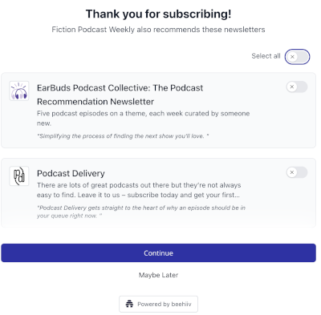Click the Continue button

pos(158,252)
